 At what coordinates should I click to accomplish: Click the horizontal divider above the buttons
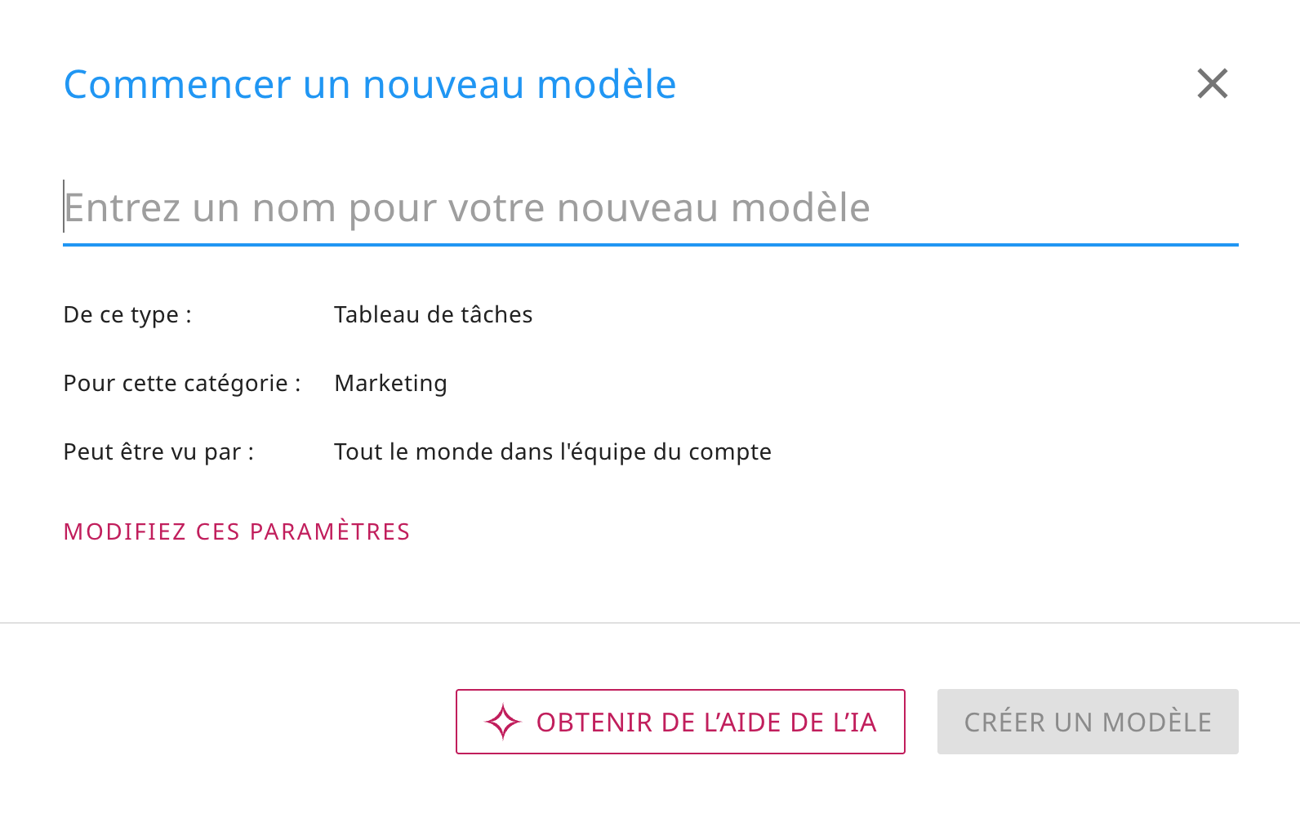click(650, 623)
